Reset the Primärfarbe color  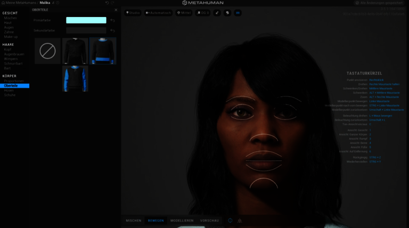coord(112,20)
